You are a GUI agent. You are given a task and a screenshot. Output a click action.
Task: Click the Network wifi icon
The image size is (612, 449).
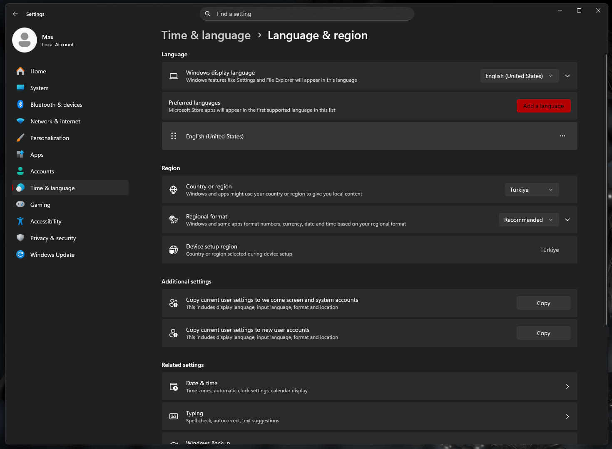[x=20, y=121]
